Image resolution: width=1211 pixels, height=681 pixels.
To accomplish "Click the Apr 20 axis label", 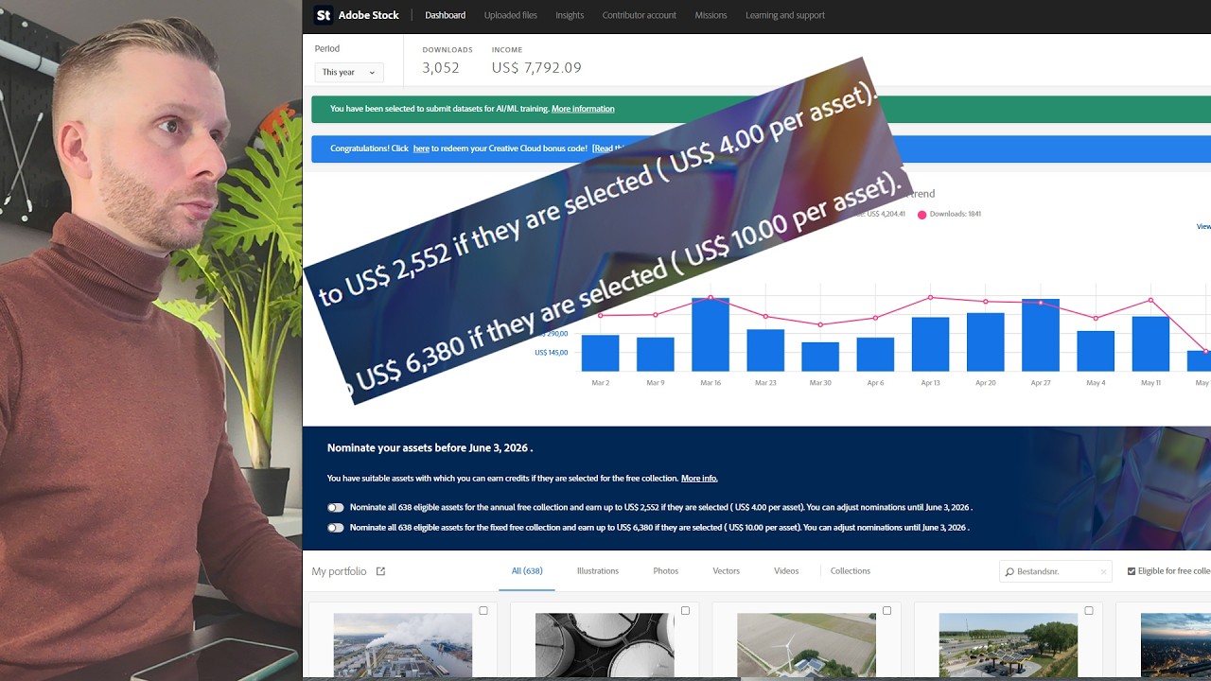I will coord(986,383).
